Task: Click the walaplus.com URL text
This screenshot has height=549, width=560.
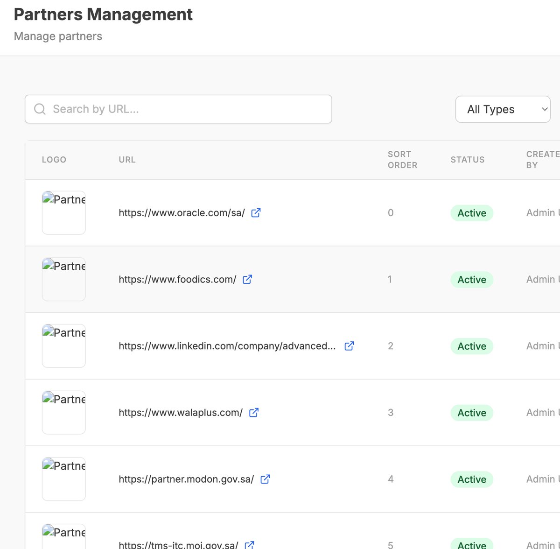Action: click(x=181, y=413)
